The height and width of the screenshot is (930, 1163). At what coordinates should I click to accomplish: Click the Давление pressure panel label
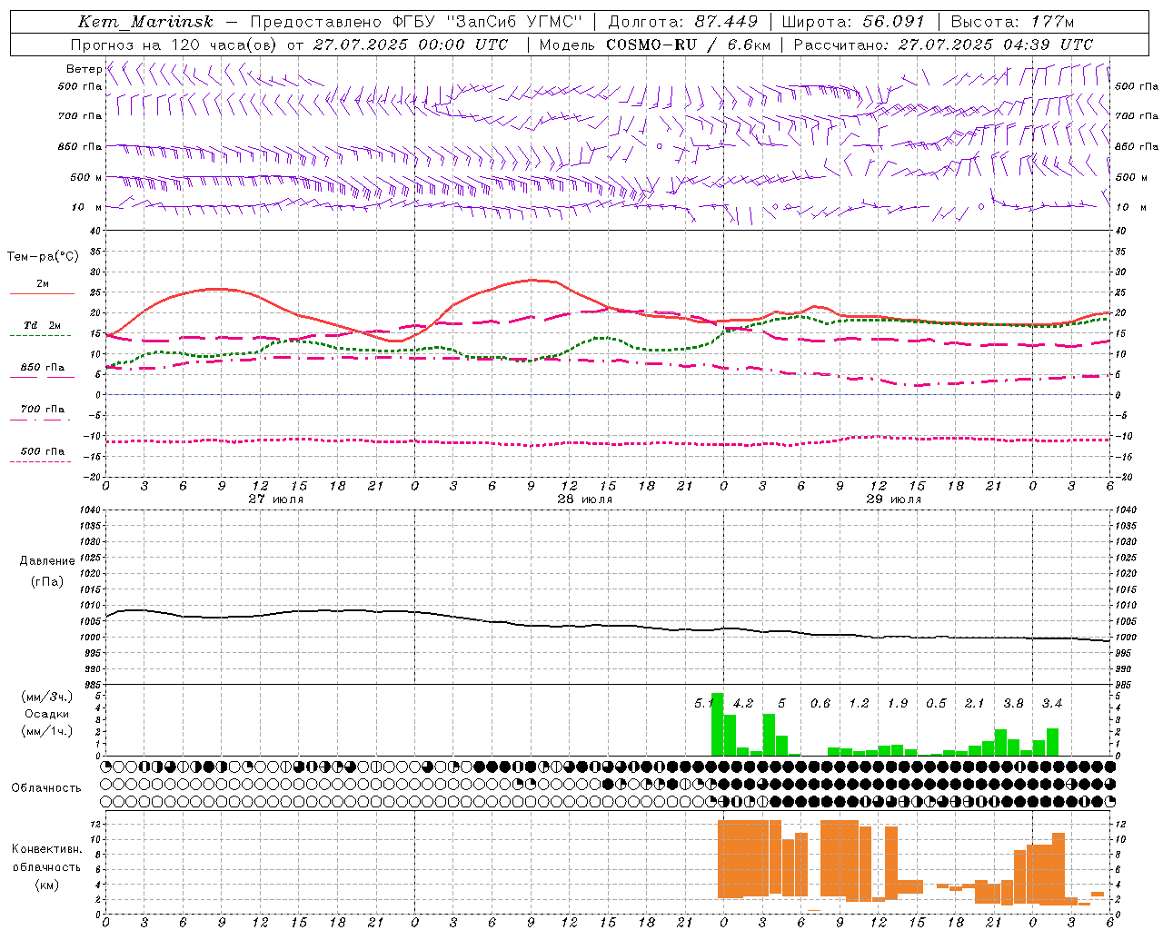47,561
